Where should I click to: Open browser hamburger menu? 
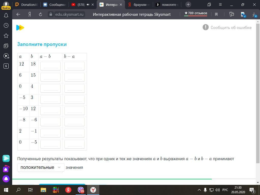220,5
